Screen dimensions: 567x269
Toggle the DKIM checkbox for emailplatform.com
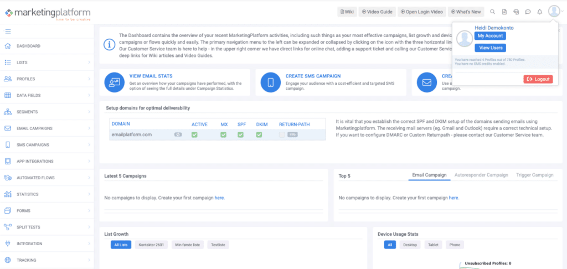pyautogui.click(x=259, y=134)
